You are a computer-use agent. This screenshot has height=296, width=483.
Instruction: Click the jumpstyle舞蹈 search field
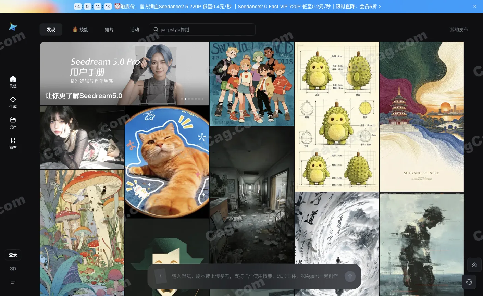coord(202,29)
